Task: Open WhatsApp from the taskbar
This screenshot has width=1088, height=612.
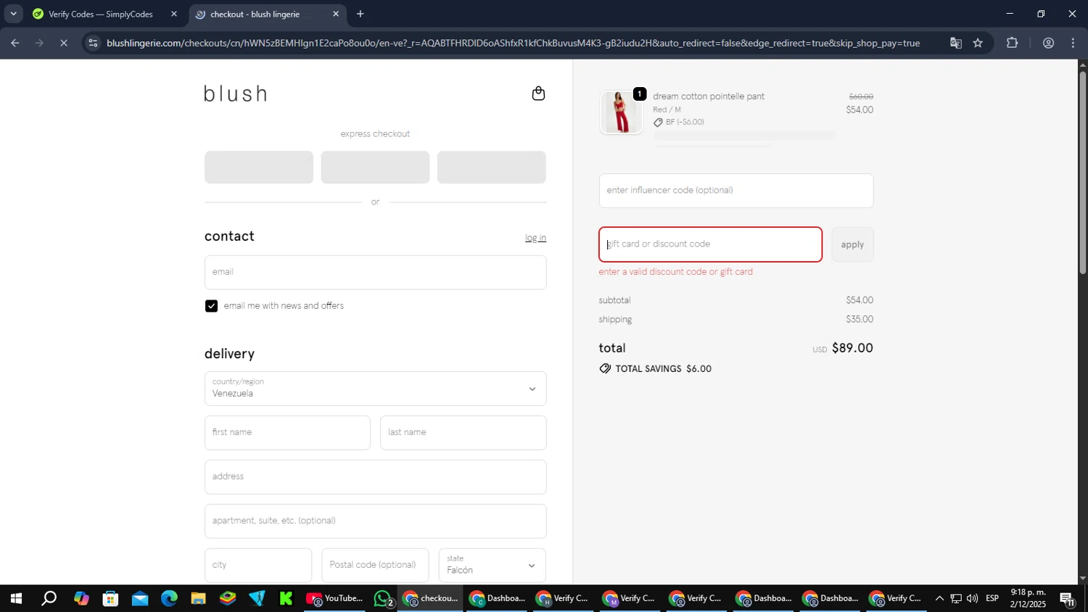Action: pos(384,599)
